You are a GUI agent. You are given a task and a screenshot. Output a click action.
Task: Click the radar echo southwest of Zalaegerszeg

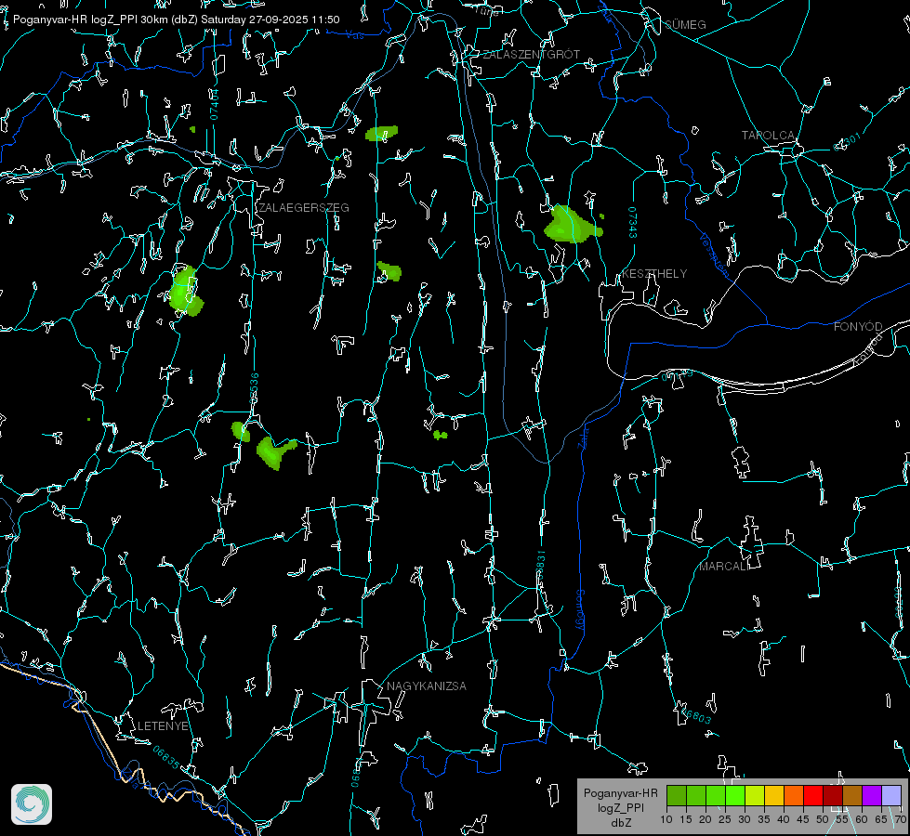point(186,292)
